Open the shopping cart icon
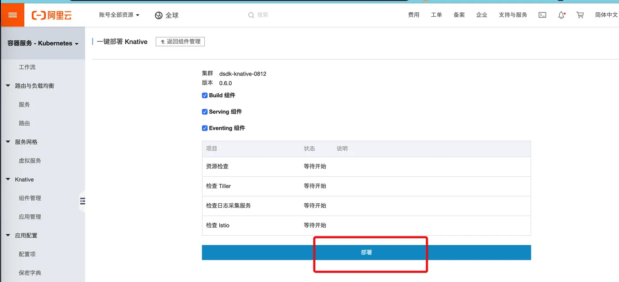 (x=580, y=15)
